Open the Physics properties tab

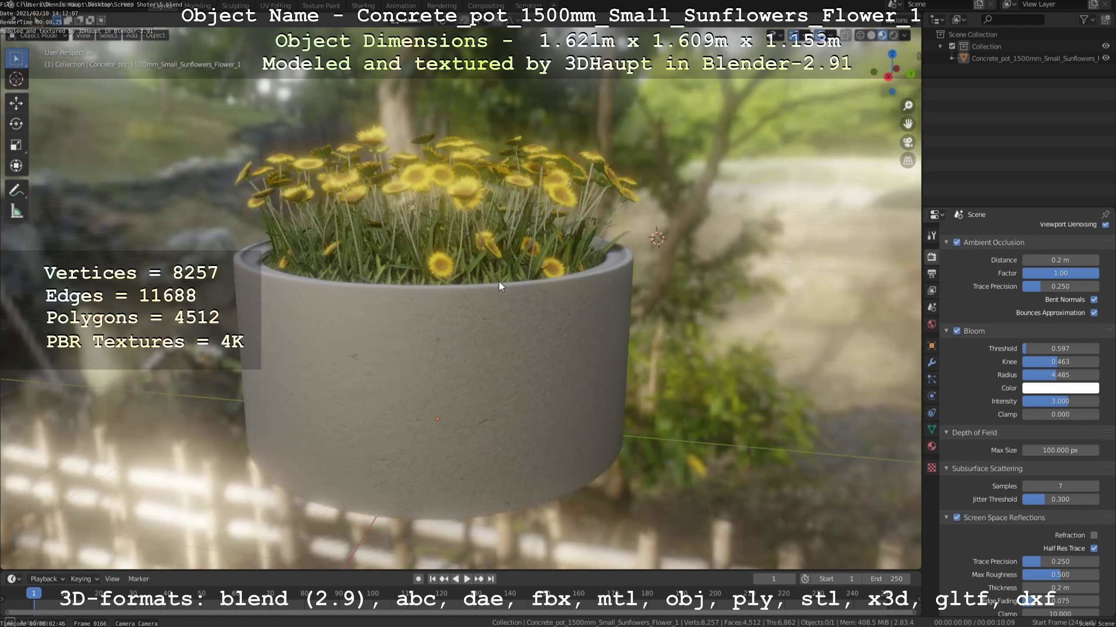click(x=932, y=396)
